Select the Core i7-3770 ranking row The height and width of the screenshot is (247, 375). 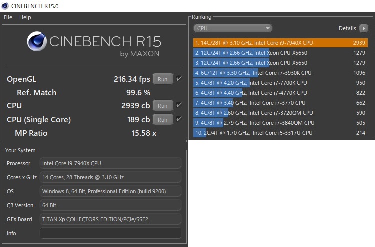coord(280,103)
